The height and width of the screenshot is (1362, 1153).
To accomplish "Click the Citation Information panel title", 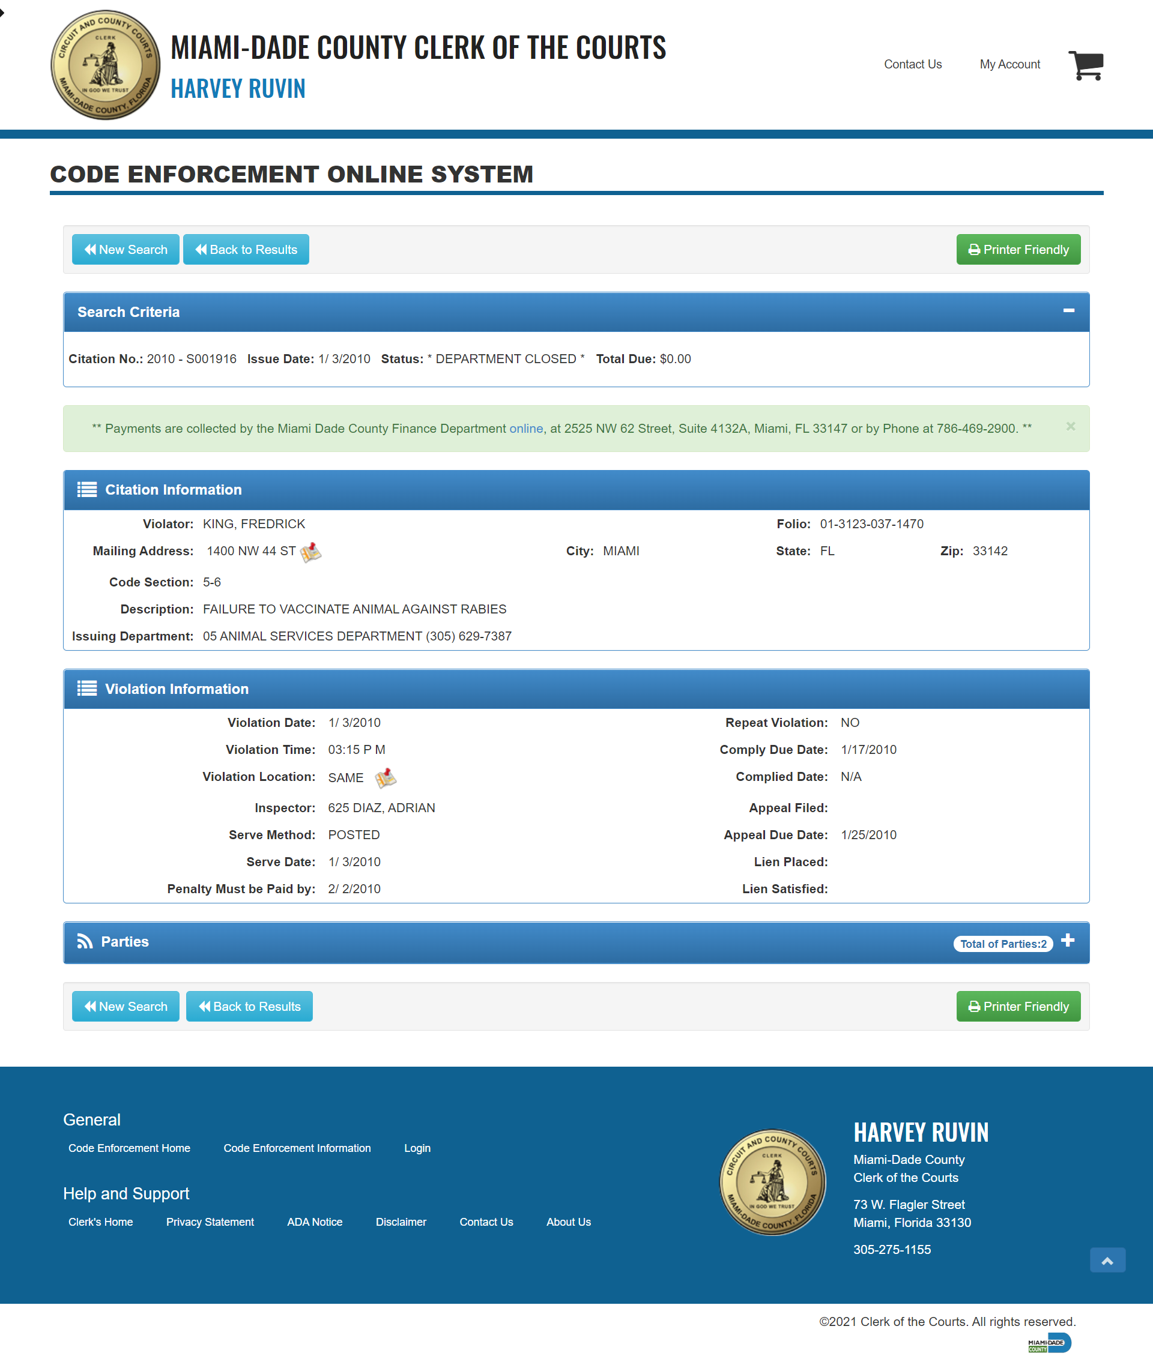I will 173,490.
